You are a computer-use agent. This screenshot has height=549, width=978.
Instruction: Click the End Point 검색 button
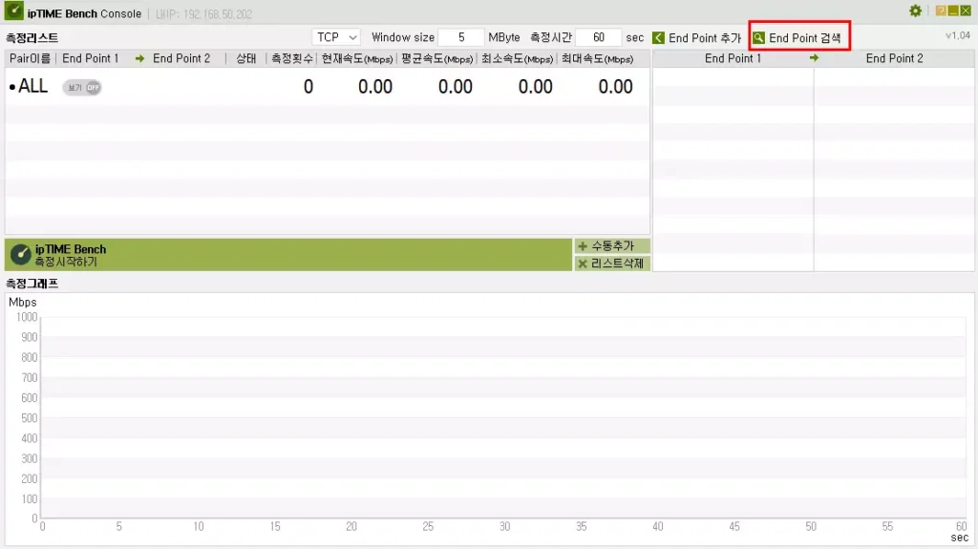(799, 38)
